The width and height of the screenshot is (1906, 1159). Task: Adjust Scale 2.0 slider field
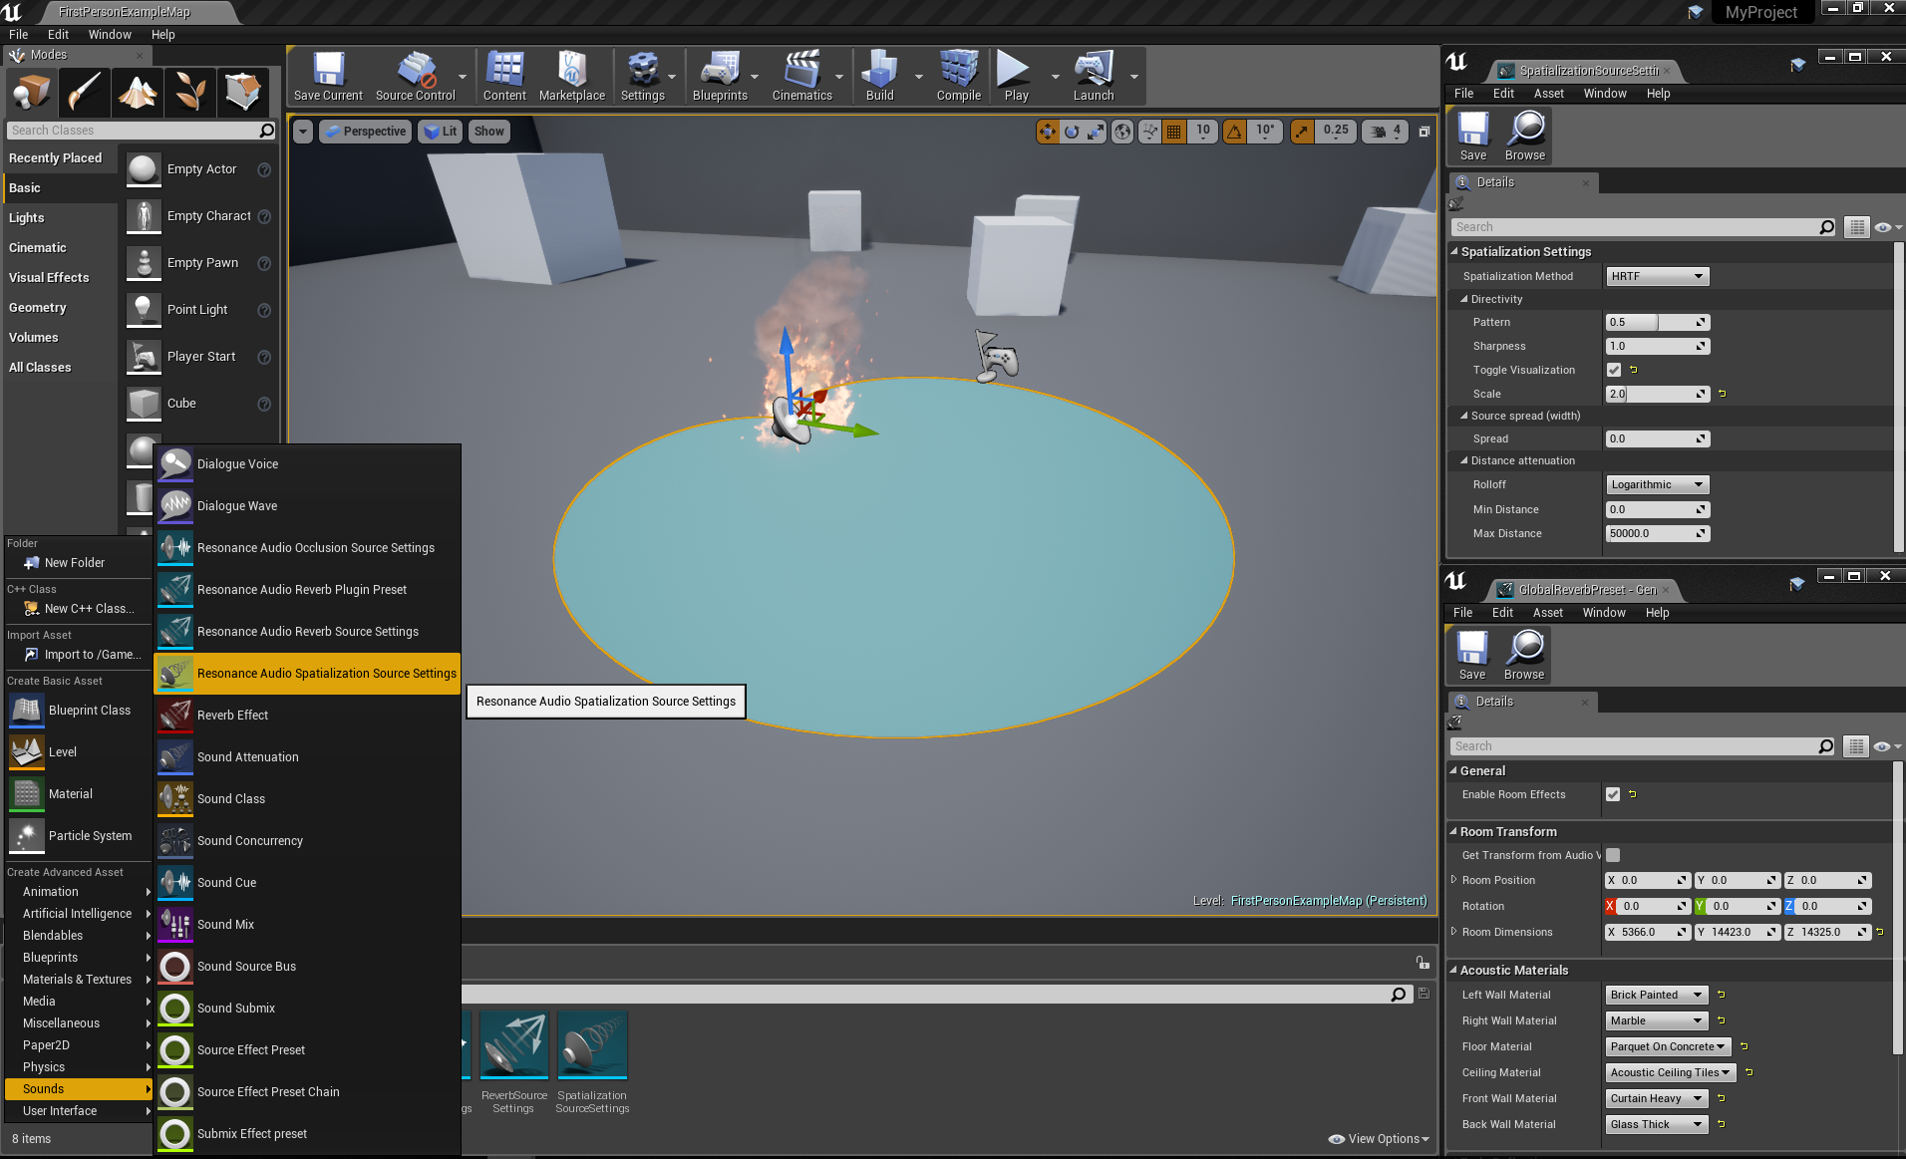[x=1657, y=394]
